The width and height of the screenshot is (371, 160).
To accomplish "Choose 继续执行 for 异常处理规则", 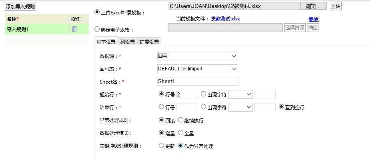I will tap(180, 120).
